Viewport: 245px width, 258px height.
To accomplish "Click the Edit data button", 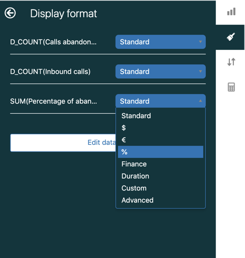I will click(63, 143).
